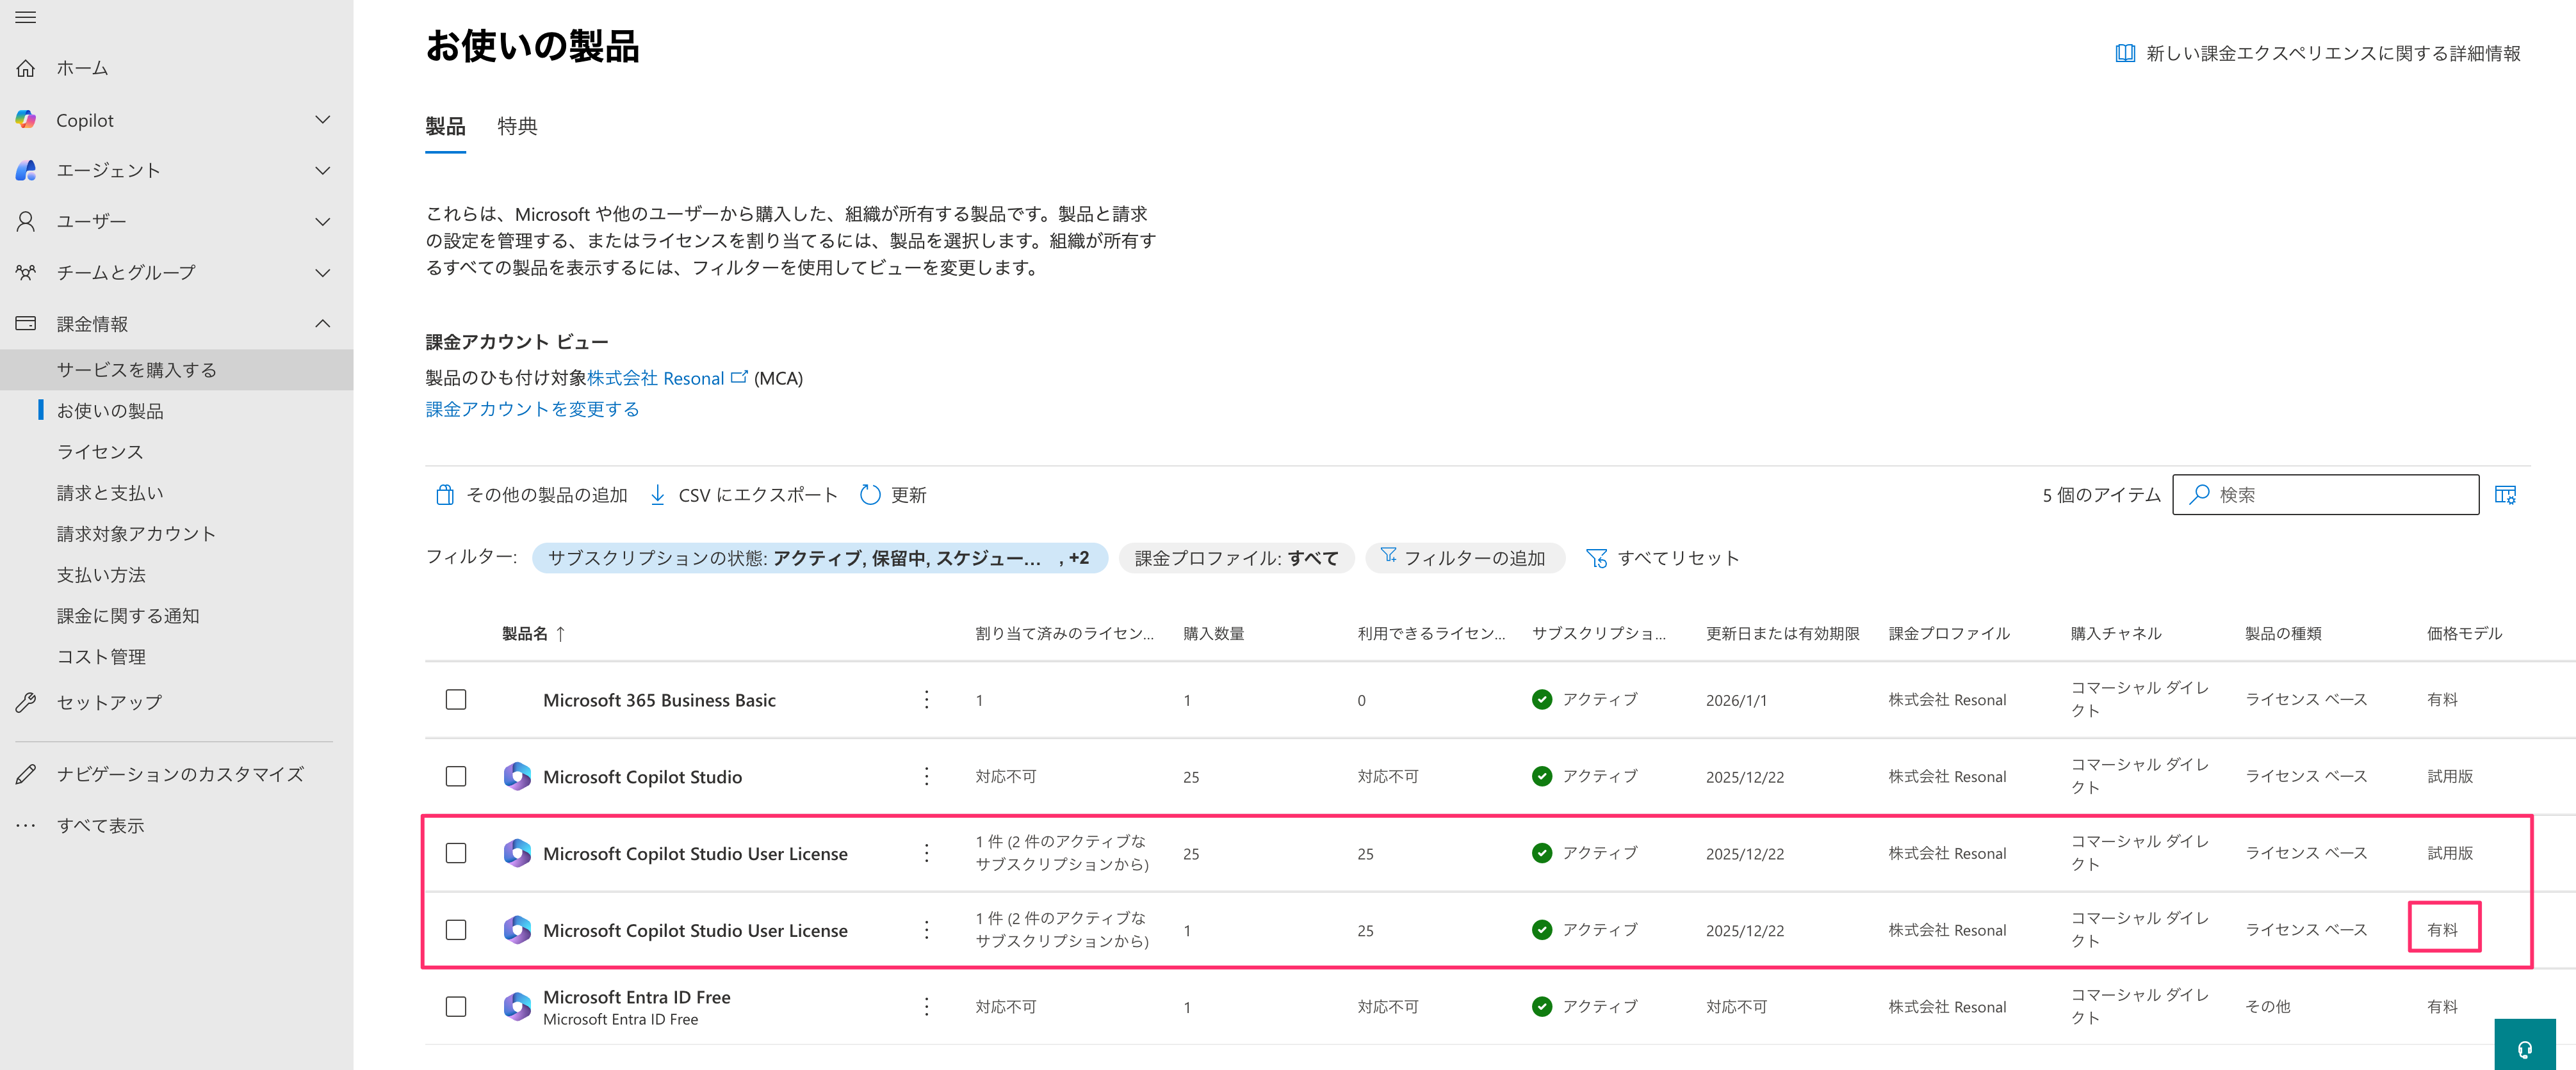Image resolution: width=2576 pixels, height=1070 pixels.
Task: Click the column options icon beside search
Action: [x=2505, y=495]
